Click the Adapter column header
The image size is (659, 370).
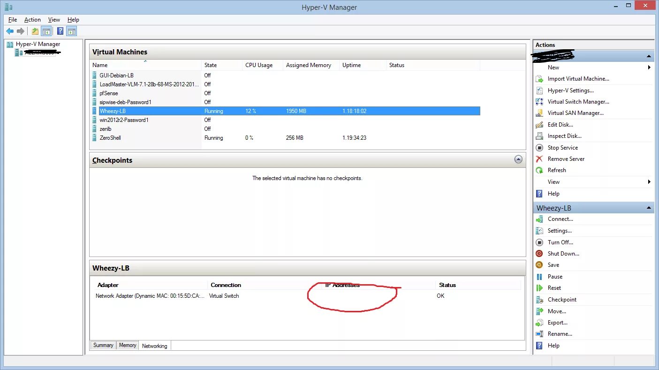coord(108,285)
